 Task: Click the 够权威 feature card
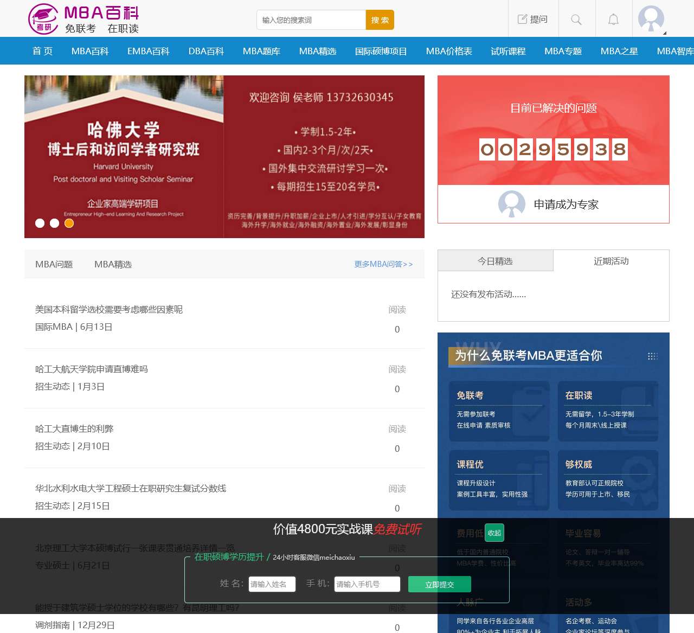point(608,481)
